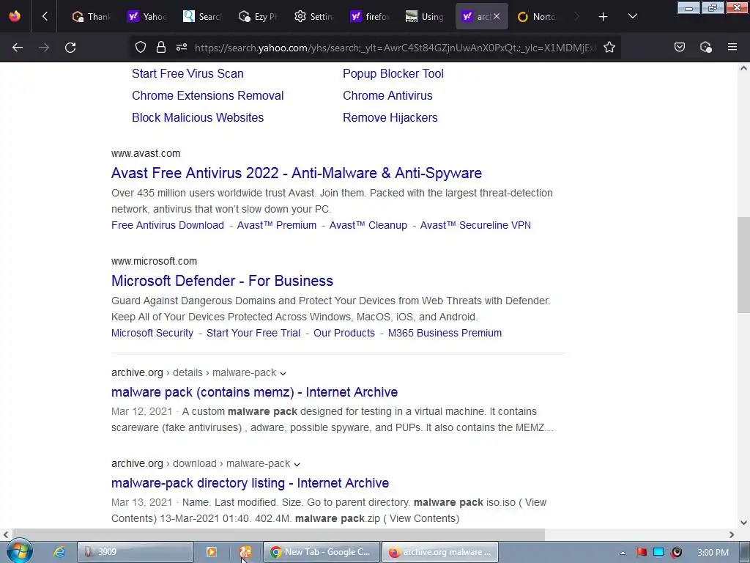Click the URL address field
This screenshot has height=563, width=750.
coord(395,48)
